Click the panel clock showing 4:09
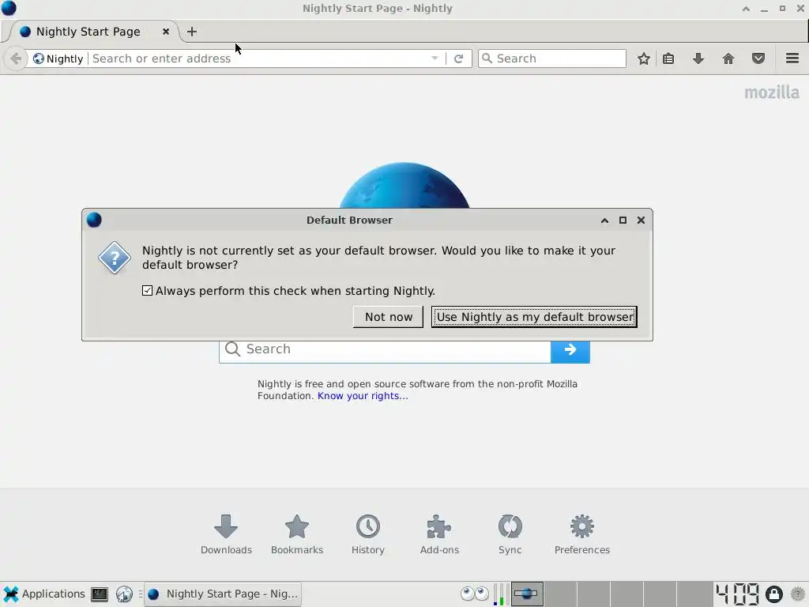The image size is (809, 607). click(737, 594)
